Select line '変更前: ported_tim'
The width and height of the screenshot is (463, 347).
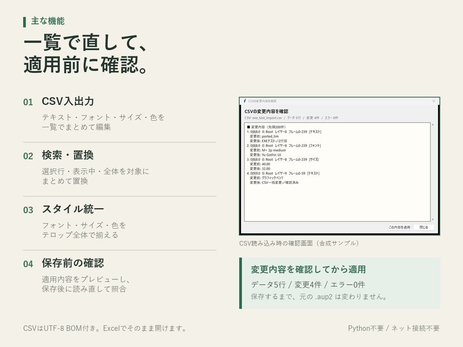[x=264, y=136]
